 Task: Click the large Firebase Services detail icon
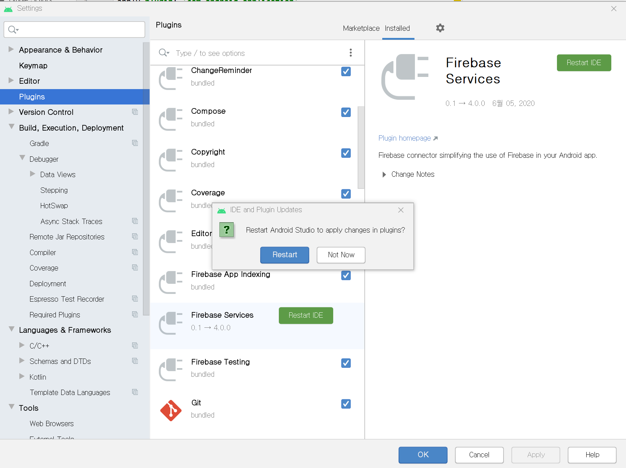(x=405, y=77)
